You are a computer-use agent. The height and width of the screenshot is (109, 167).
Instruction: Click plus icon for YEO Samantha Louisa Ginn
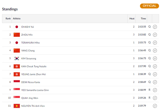click(155, 90)
